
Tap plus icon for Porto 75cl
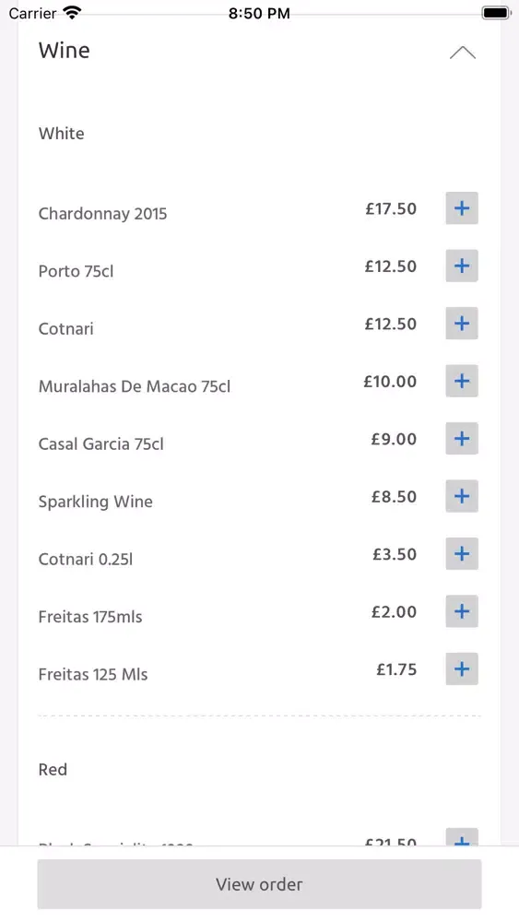click(x=462, y=266)
